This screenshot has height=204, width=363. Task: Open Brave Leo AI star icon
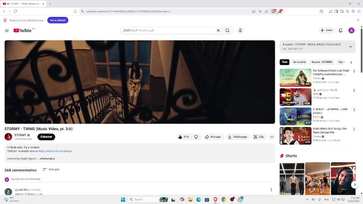click(x=347, y=11)
